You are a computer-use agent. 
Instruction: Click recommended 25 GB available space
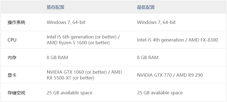coord(69,93)
